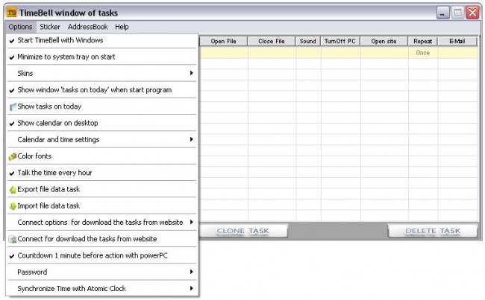Click the Show tasks on today icon

pyautogui.click(x=13, y=106)
